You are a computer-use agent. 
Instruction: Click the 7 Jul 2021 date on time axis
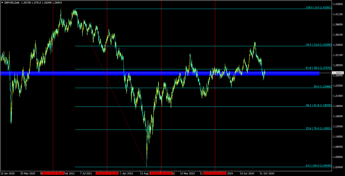click(86, 173)
